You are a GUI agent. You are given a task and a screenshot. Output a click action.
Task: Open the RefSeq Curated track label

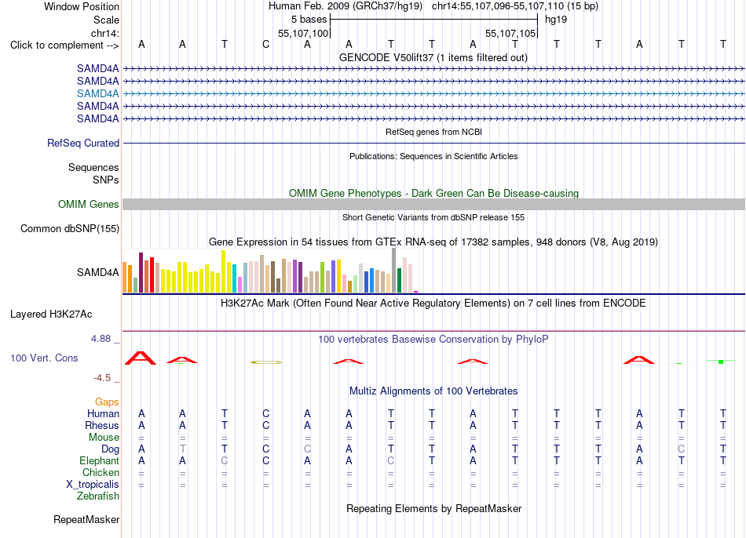(83, 143)
